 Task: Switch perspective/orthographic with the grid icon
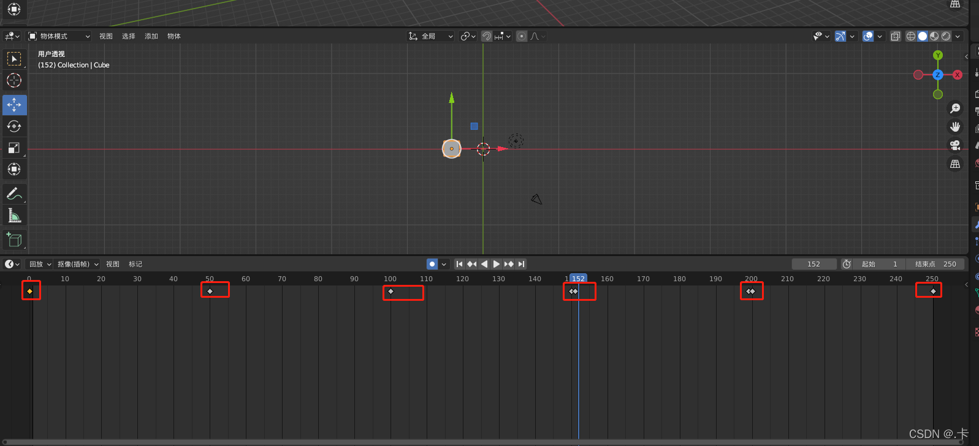pyautogui.click(x=955, y=164)
